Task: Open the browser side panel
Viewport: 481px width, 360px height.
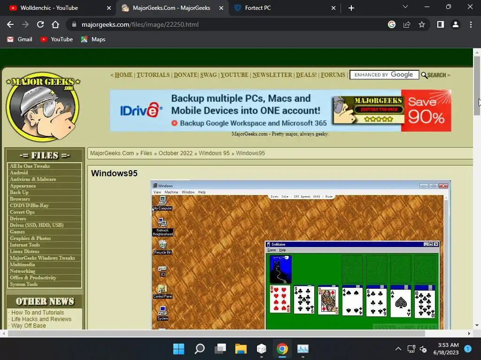Action: (x=441, y=24)
